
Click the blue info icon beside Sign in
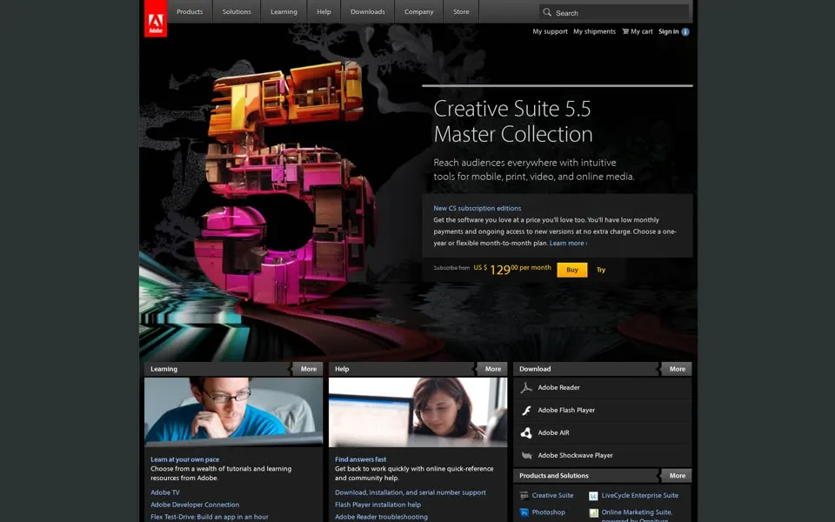pyautogui.click(x=685, y=32)
